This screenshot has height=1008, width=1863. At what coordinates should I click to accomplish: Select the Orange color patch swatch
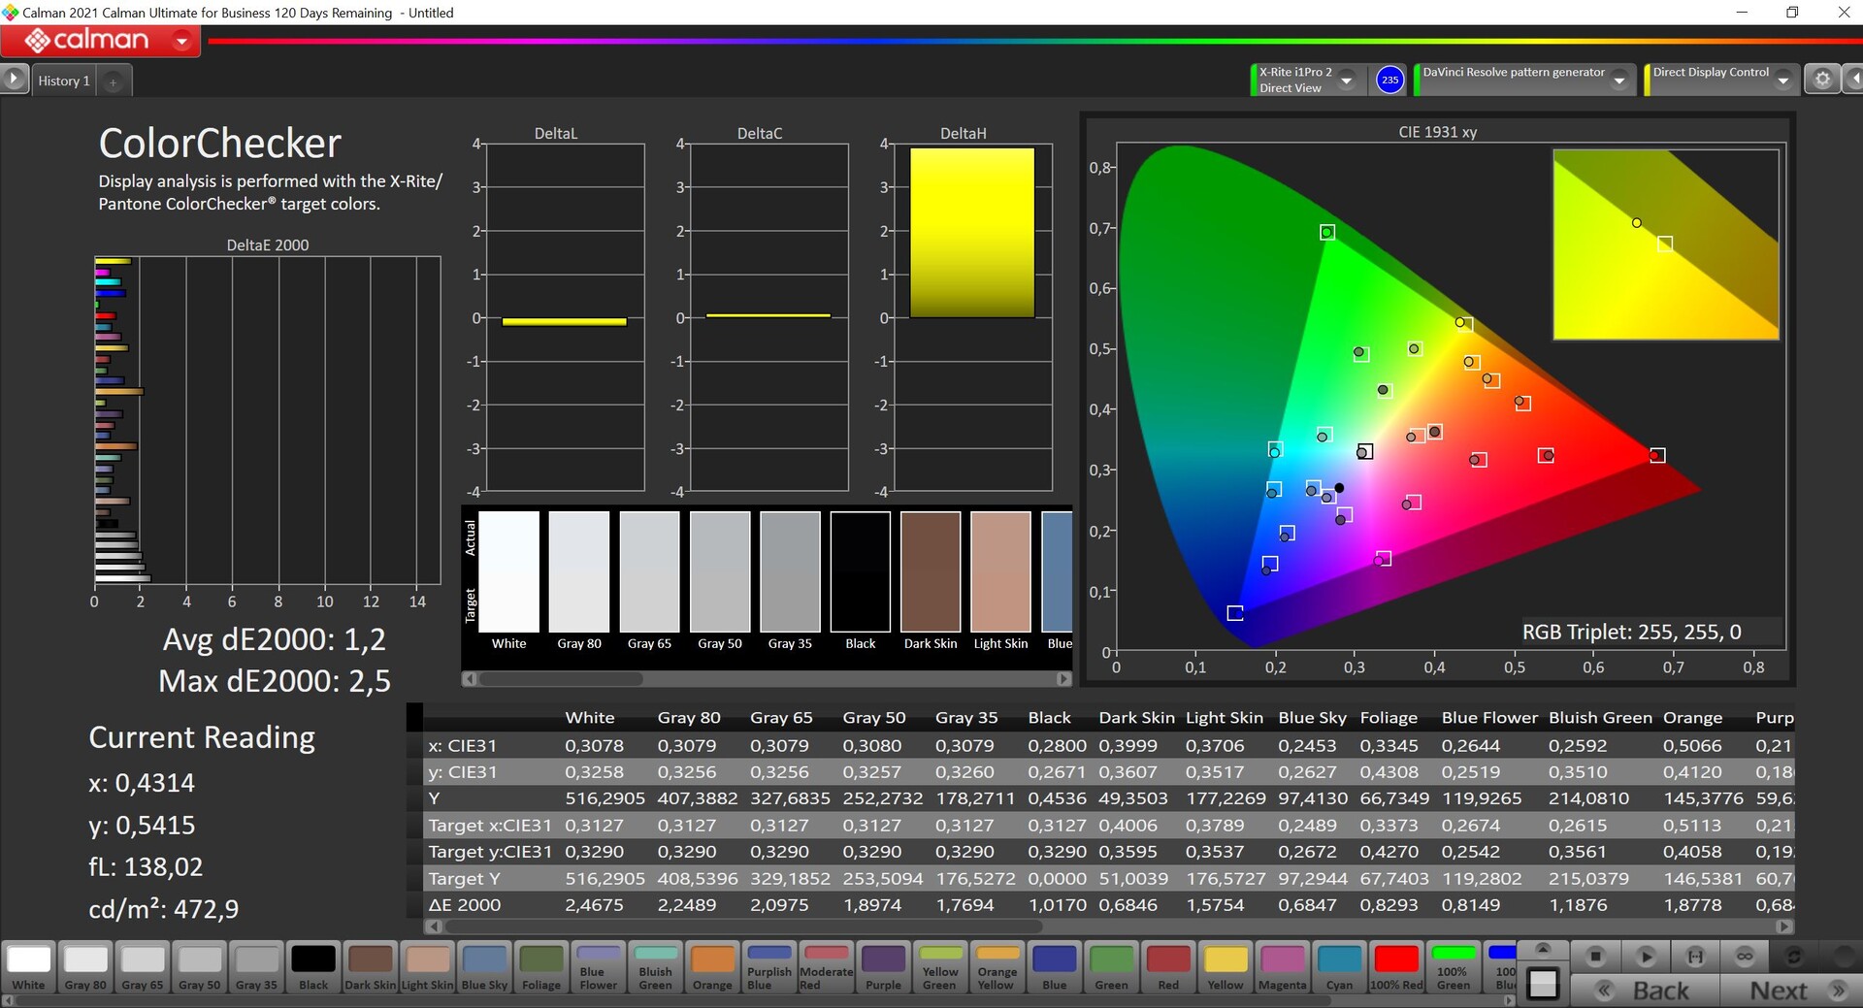coord(712,966)
